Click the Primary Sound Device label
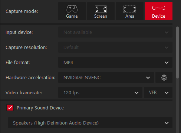 point(40,108)
